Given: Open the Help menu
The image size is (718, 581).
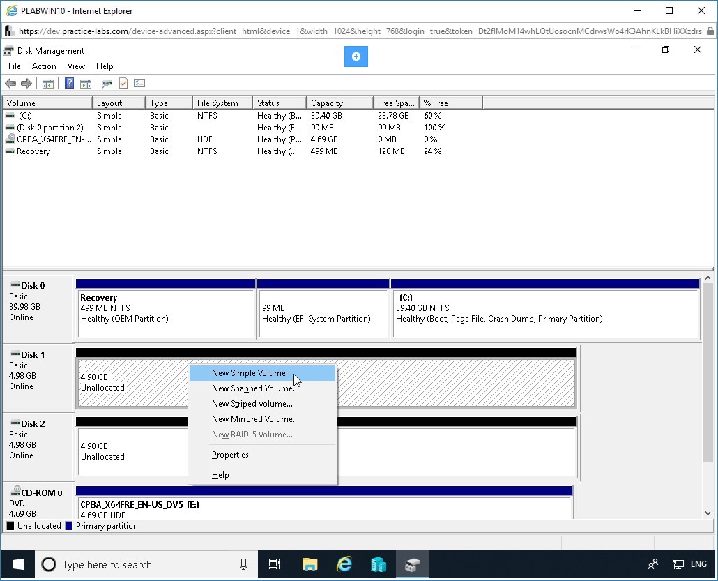Looking at the screenshot, I should tap(105, 66).
